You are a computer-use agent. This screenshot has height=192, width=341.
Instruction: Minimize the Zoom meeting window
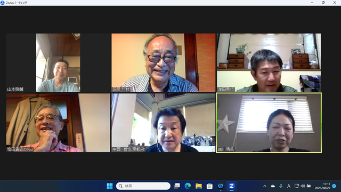coord(312,3)
